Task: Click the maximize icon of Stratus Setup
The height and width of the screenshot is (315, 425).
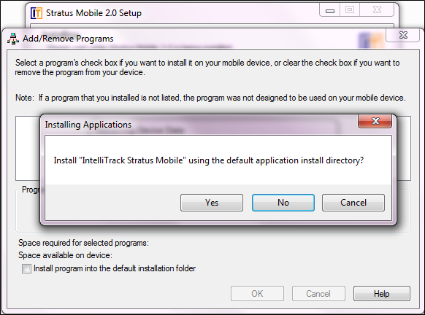Action: pos(350,10)
